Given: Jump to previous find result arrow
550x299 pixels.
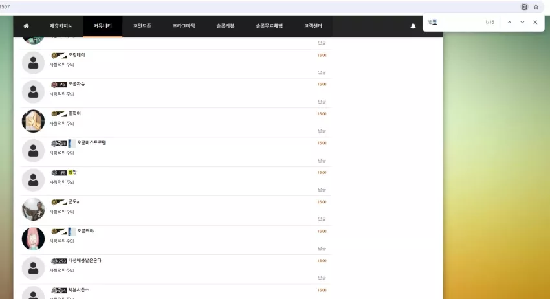Looking at the screenshot, I should (509, 22).
